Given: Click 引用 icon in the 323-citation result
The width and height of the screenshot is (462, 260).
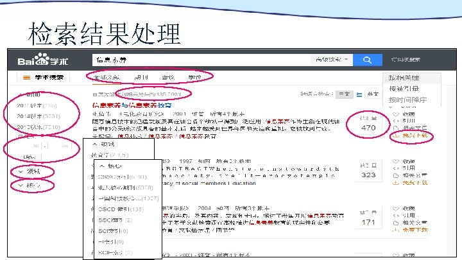Looking at the screenshot, I should (x=396, y=168).
